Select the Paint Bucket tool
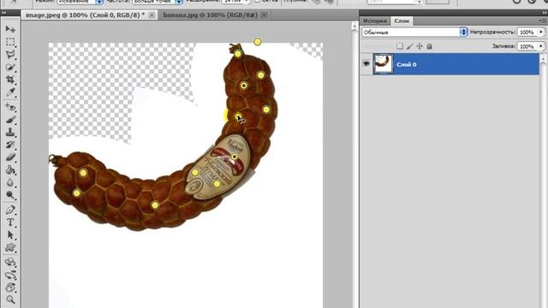 [x=10, y=170]
